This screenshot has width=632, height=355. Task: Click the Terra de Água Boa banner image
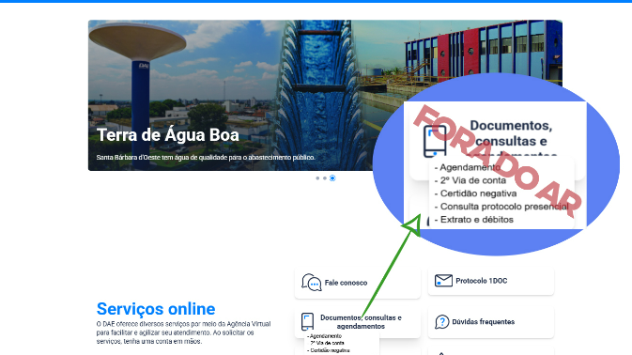click(x=325, y=95)
